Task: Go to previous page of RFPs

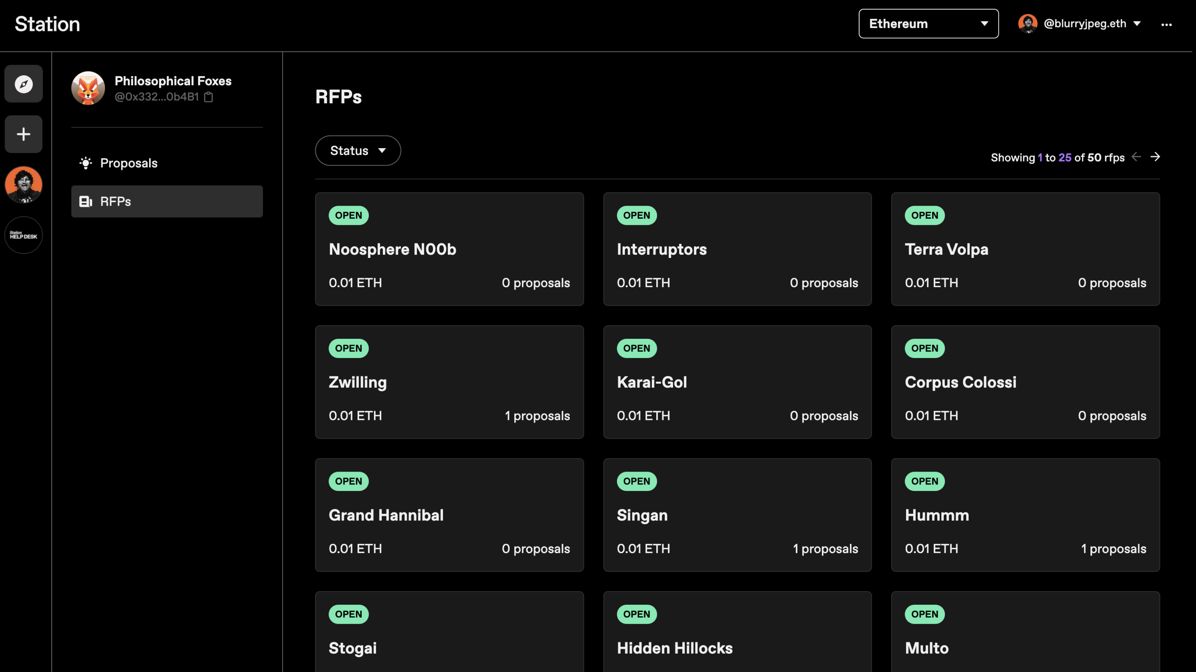Action: (1136, 157)
